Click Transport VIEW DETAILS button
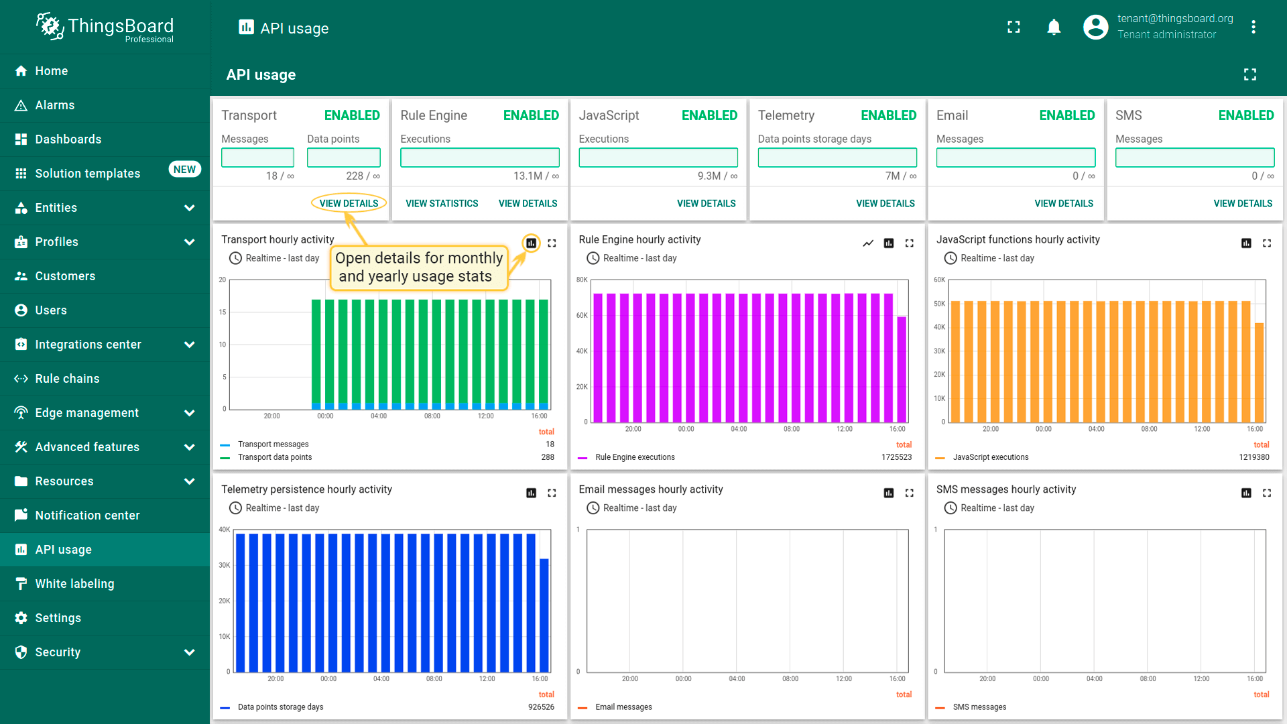Viewport: 1287px width, 724px height. [x=349, y=203]
